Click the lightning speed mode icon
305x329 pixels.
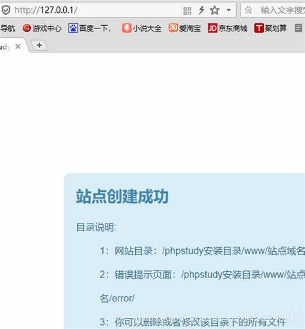201,10
